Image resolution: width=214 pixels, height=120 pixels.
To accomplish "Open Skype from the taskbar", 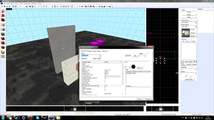I will [37, 118].
